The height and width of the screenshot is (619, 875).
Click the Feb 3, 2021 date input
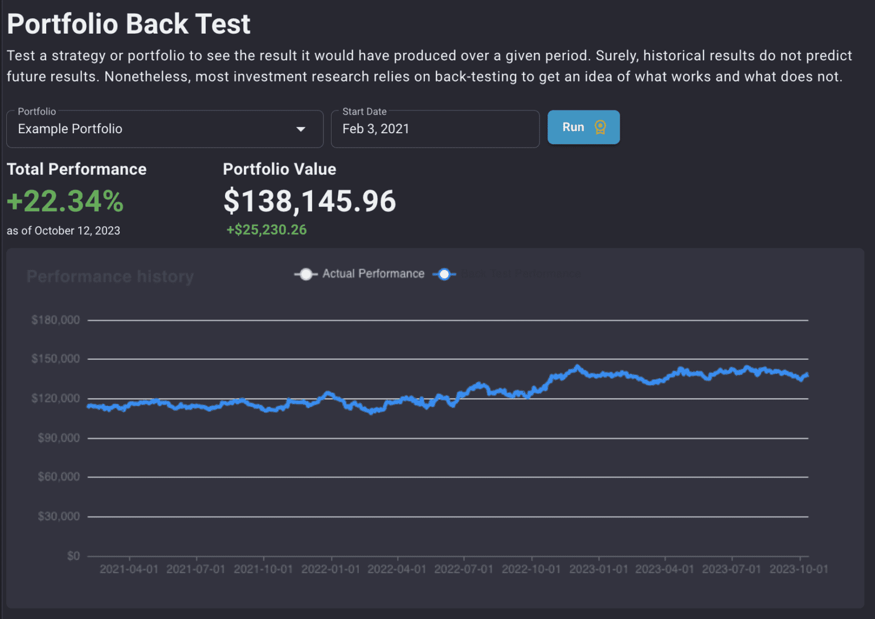(377, 129)
